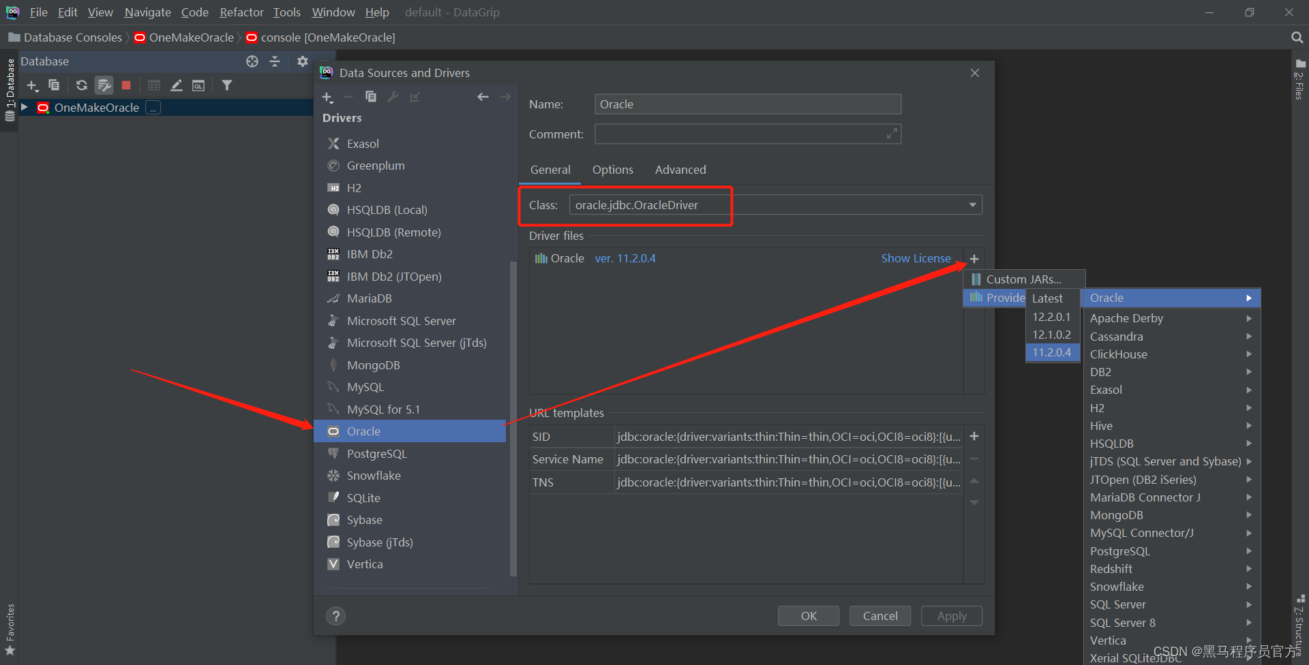Add a URL template with plus icon
This screenshot has height=665, width=1309.
click(x=974, y=436)
